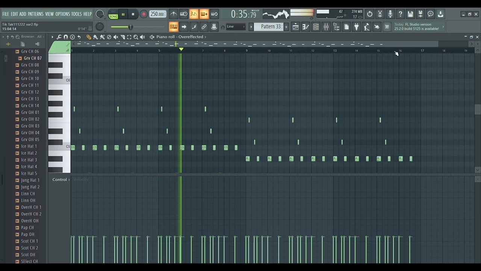The width and height of the screenshot is (481, 271).
Task: Toggle step editing mode icon
Action: click(194, 27)
